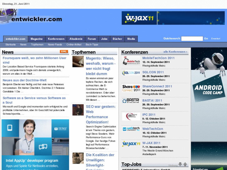This screenshot has width=227, height=170.
Task: Click the W-JAX logo in conference list
Action: pyautogui.click(x=131, y=144)
